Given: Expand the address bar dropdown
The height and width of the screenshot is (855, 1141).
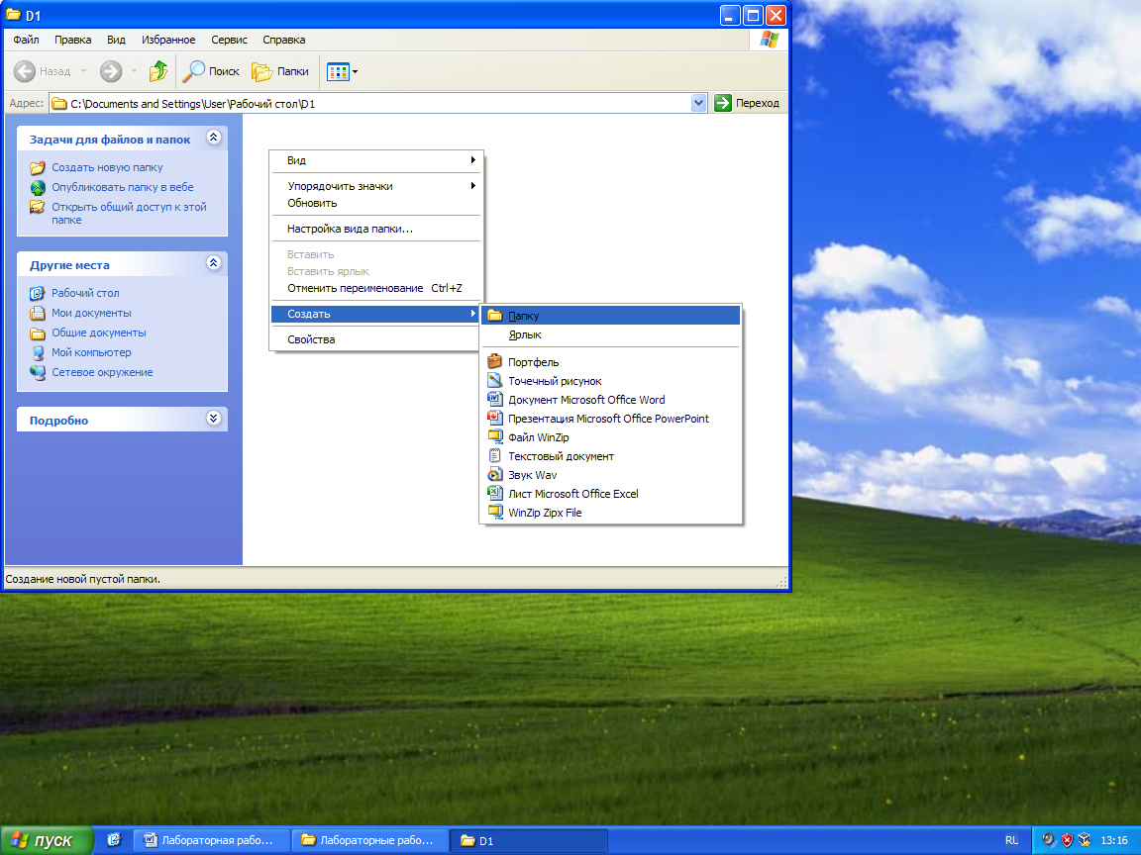Looking at the screenshot, I should (698, 103).
